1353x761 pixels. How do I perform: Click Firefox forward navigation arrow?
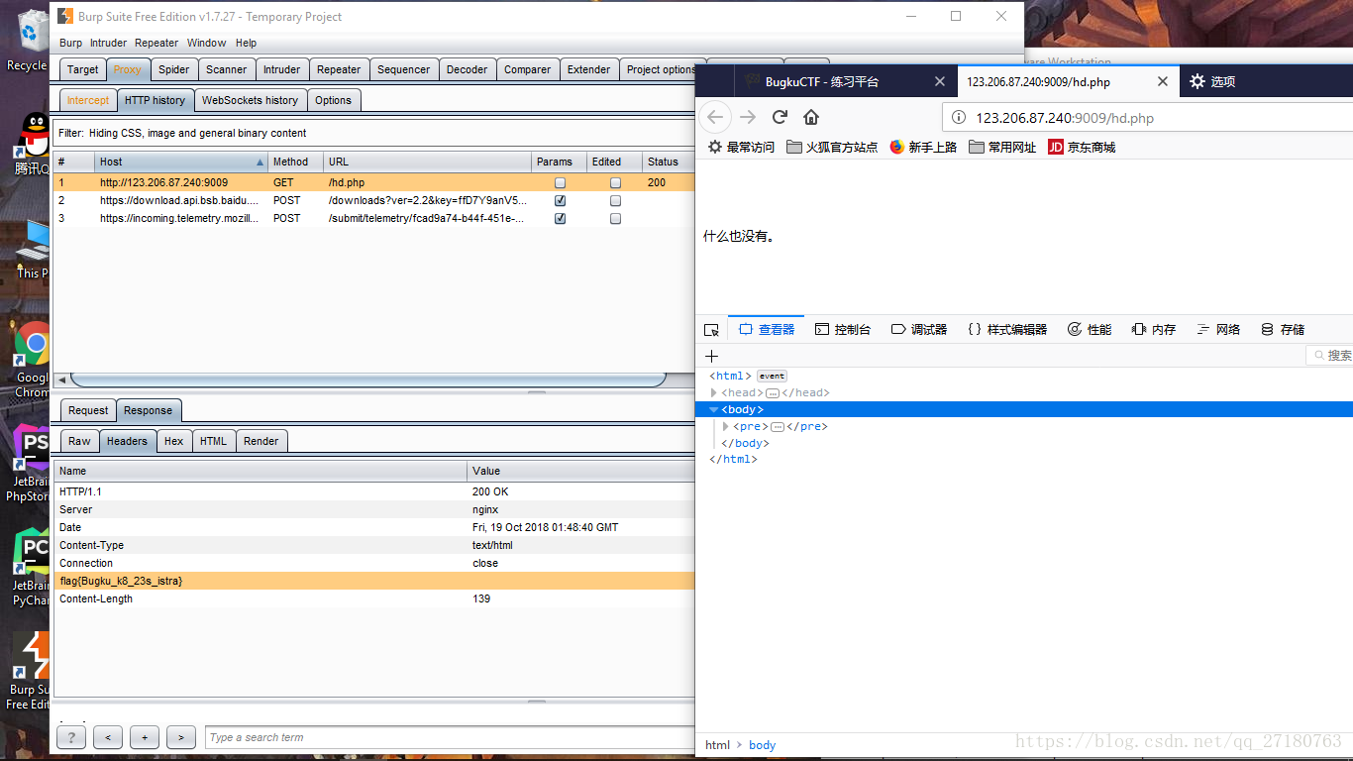748,117
